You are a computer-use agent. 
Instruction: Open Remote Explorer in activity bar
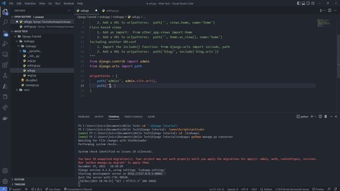[x=5, y=54]
